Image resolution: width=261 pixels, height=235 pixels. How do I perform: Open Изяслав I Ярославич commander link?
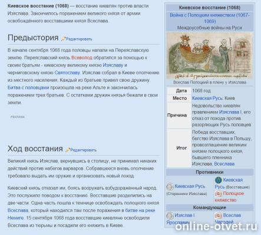click(x=181, y=219)
